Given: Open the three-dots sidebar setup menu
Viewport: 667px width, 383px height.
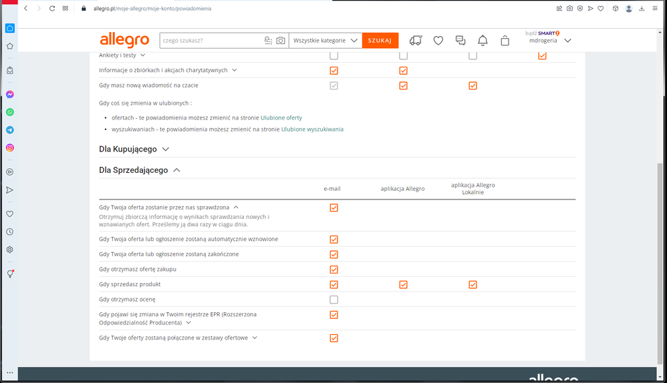Looking at the screenshot, I should click(10, 372).
